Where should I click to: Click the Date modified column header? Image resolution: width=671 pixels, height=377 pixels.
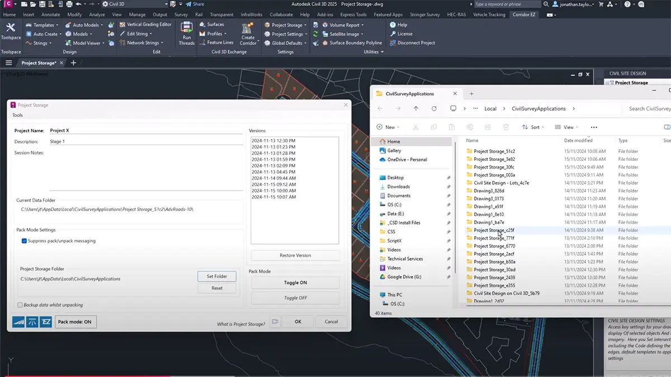point(578,141)
